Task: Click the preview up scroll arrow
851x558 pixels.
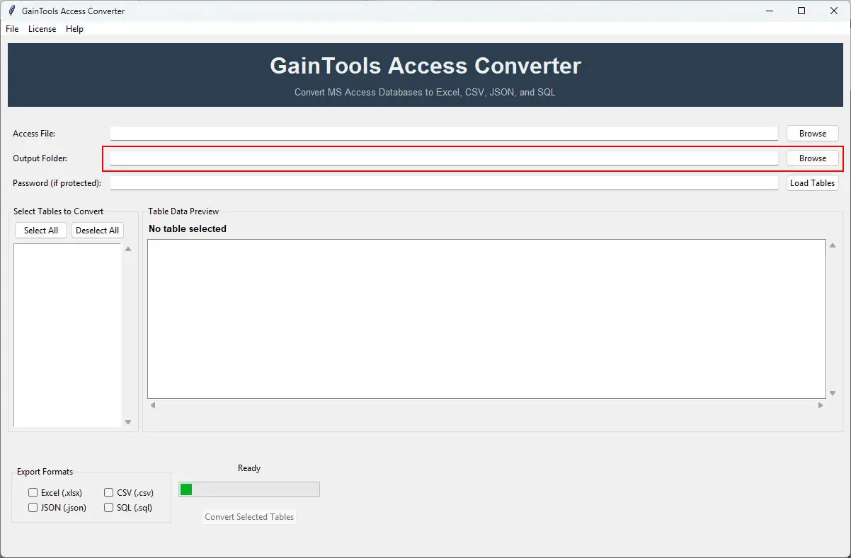Action: [x=833, y=245]
